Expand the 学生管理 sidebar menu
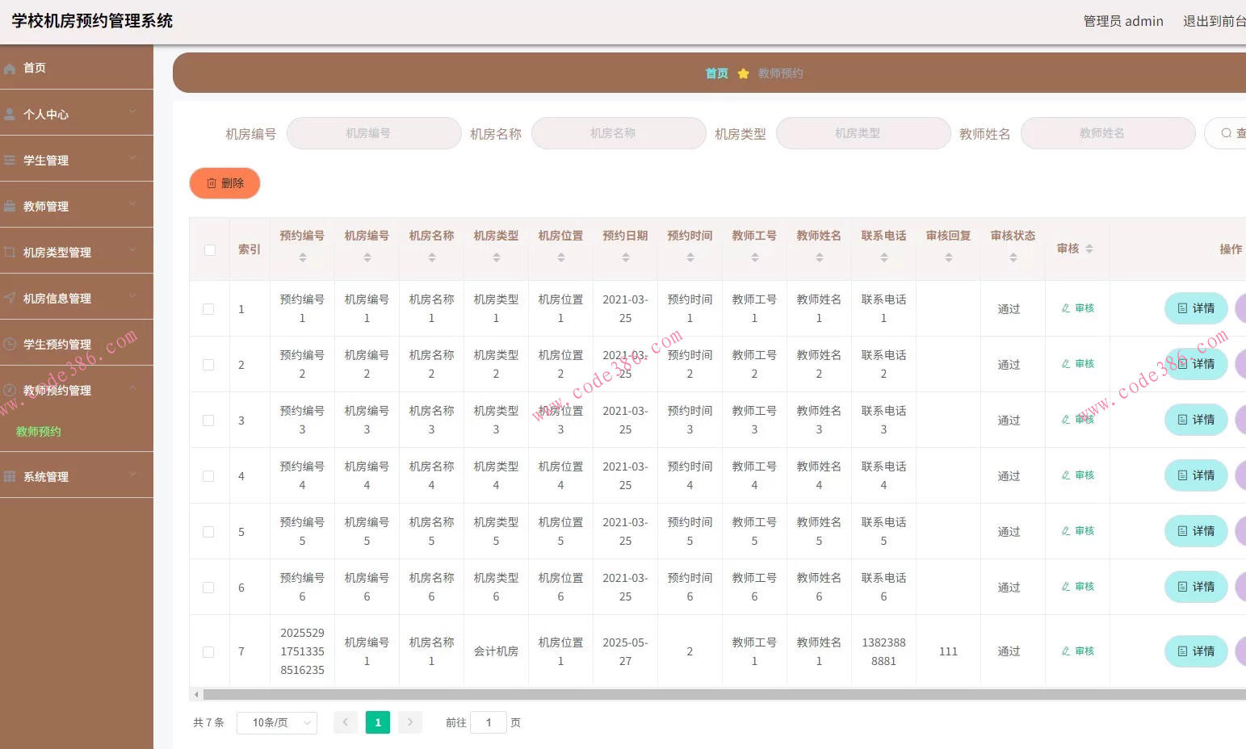Screen dimensions: 1246x749 click(77, 161)
